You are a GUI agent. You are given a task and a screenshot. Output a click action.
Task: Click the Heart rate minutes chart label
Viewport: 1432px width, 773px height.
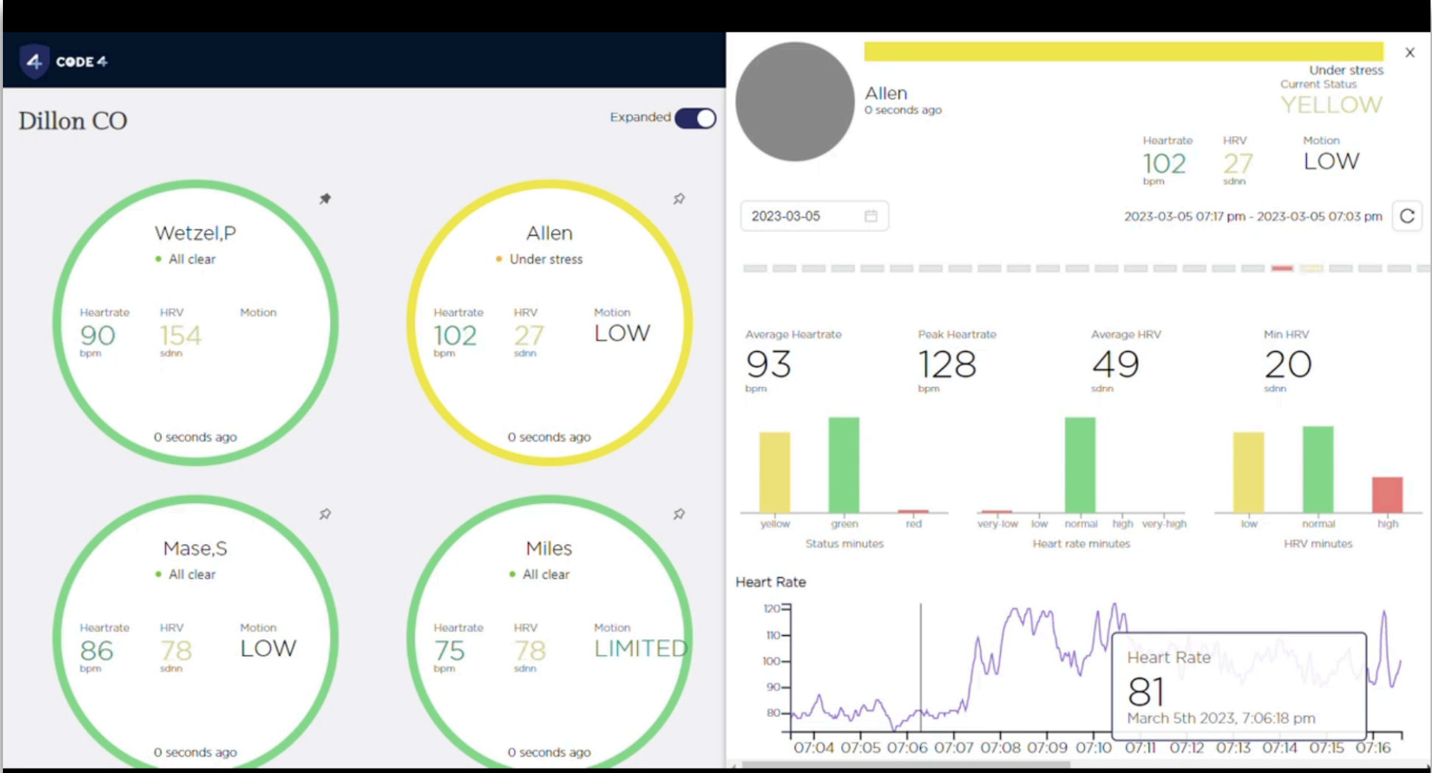click(1081, 543)
